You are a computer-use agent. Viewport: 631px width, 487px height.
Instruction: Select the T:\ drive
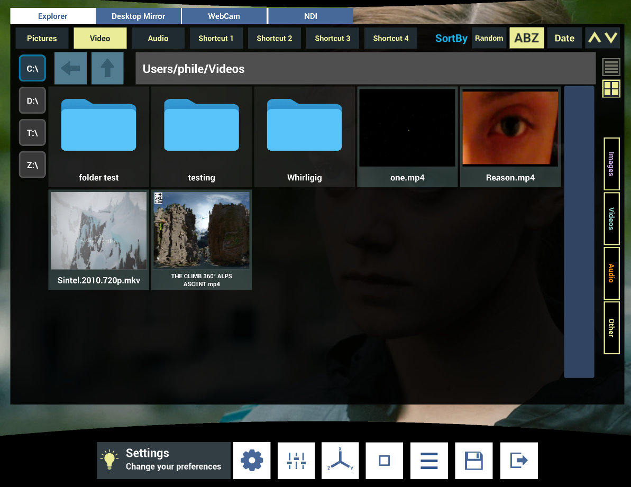(32, 133)
